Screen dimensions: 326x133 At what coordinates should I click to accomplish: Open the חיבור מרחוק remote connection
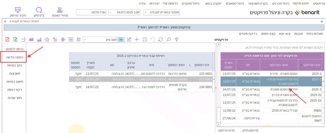(x=18, y=11)
